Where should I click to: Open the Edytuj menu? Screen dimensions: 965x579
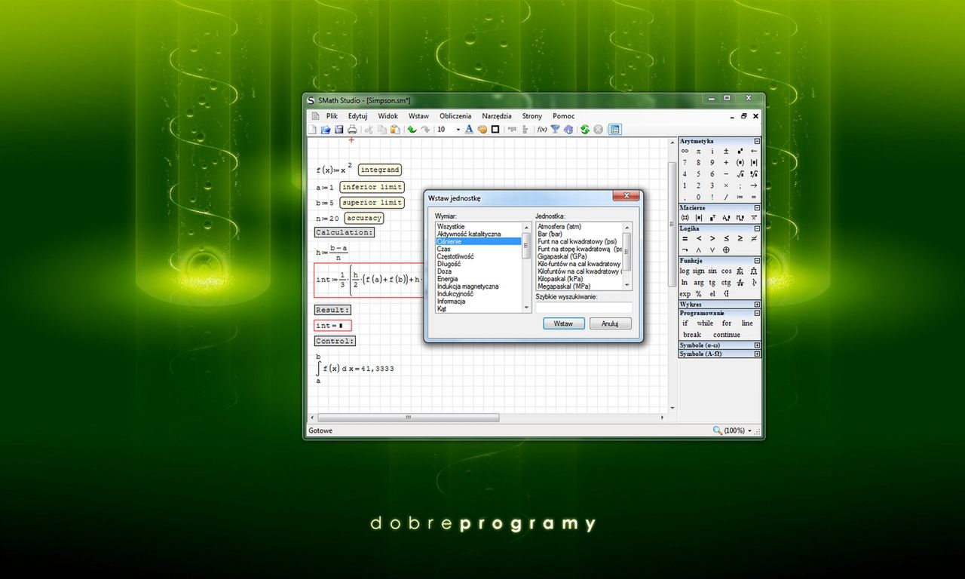pyautogui.click(x=357, y=116)
